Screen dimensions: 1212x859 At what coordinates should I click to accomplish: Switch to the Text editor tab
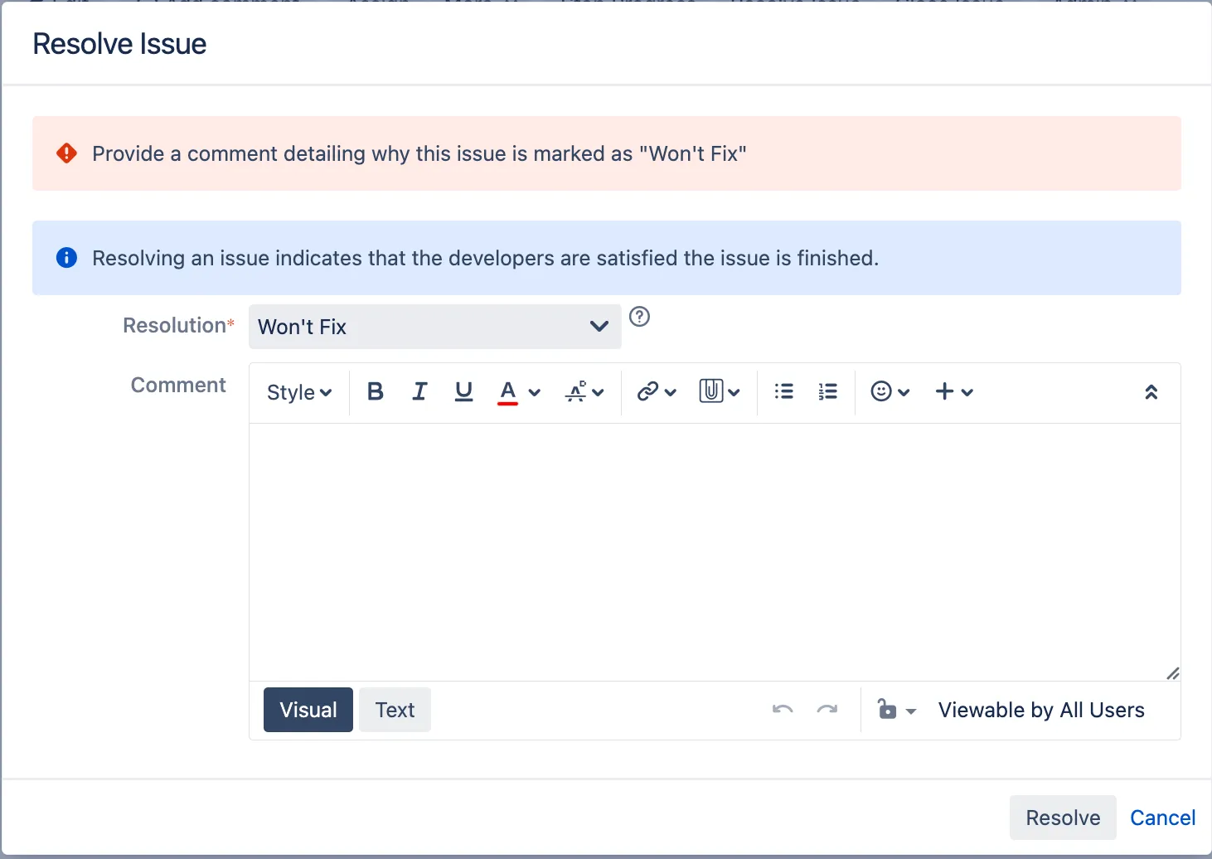(x=395, y=710)
